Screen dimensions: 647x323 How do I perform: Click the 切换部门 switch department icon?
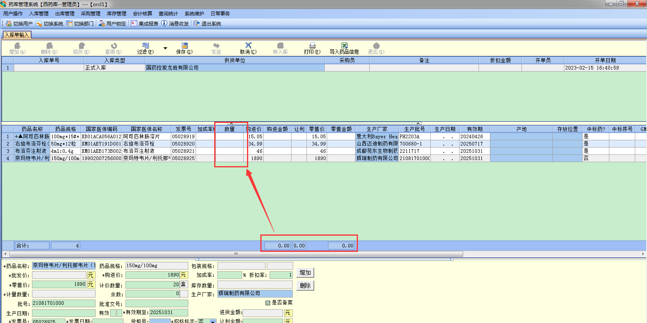pyautogui.click(x=69, y=23)
